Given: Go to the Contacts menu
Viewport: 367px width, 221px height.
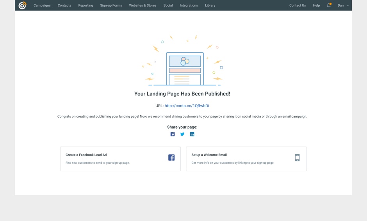Looking at the screenshot, I should [64, 5].
